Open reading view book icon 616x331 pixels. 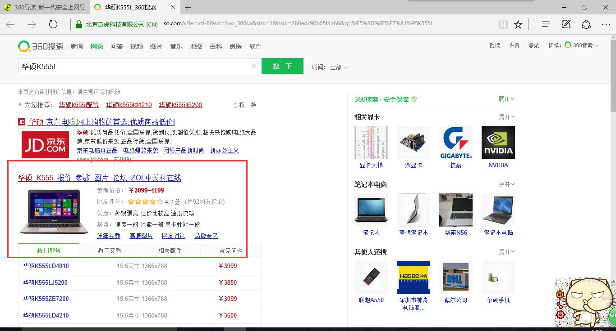(504, 24)
